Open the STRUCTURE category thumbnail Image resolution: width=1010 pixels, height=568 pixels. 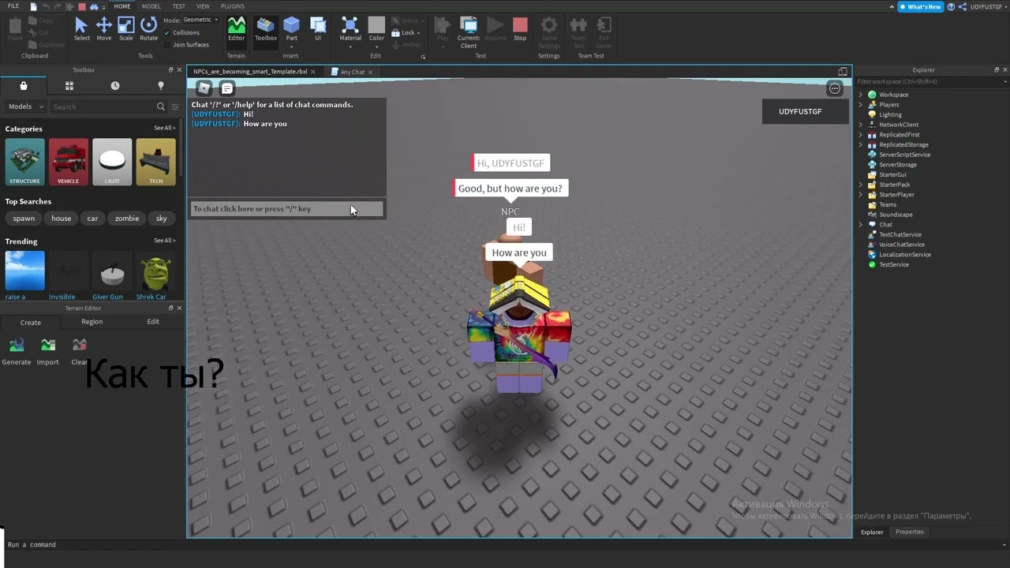click(24, 162)
